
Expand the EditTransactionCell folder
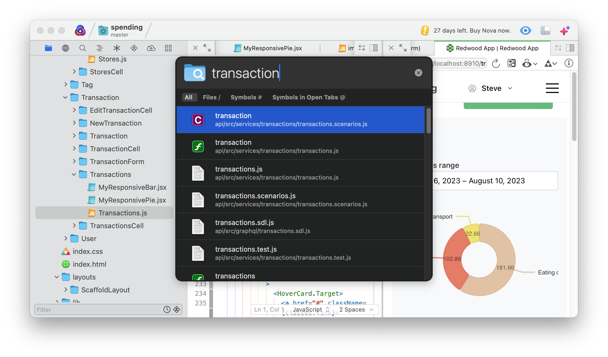tap(74, 110)
